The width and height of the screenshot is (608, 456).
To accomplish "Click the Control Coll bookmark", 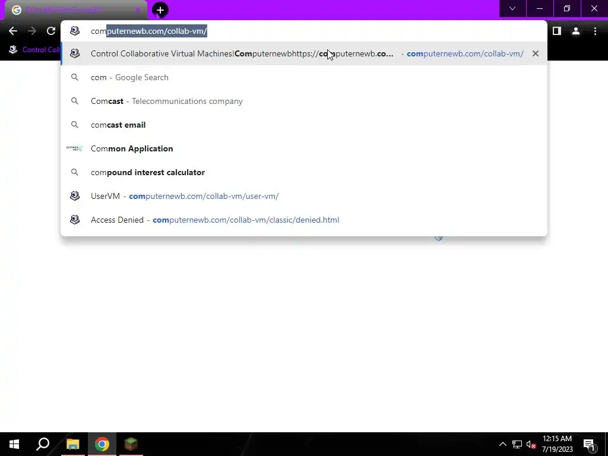I will point(35,50).
